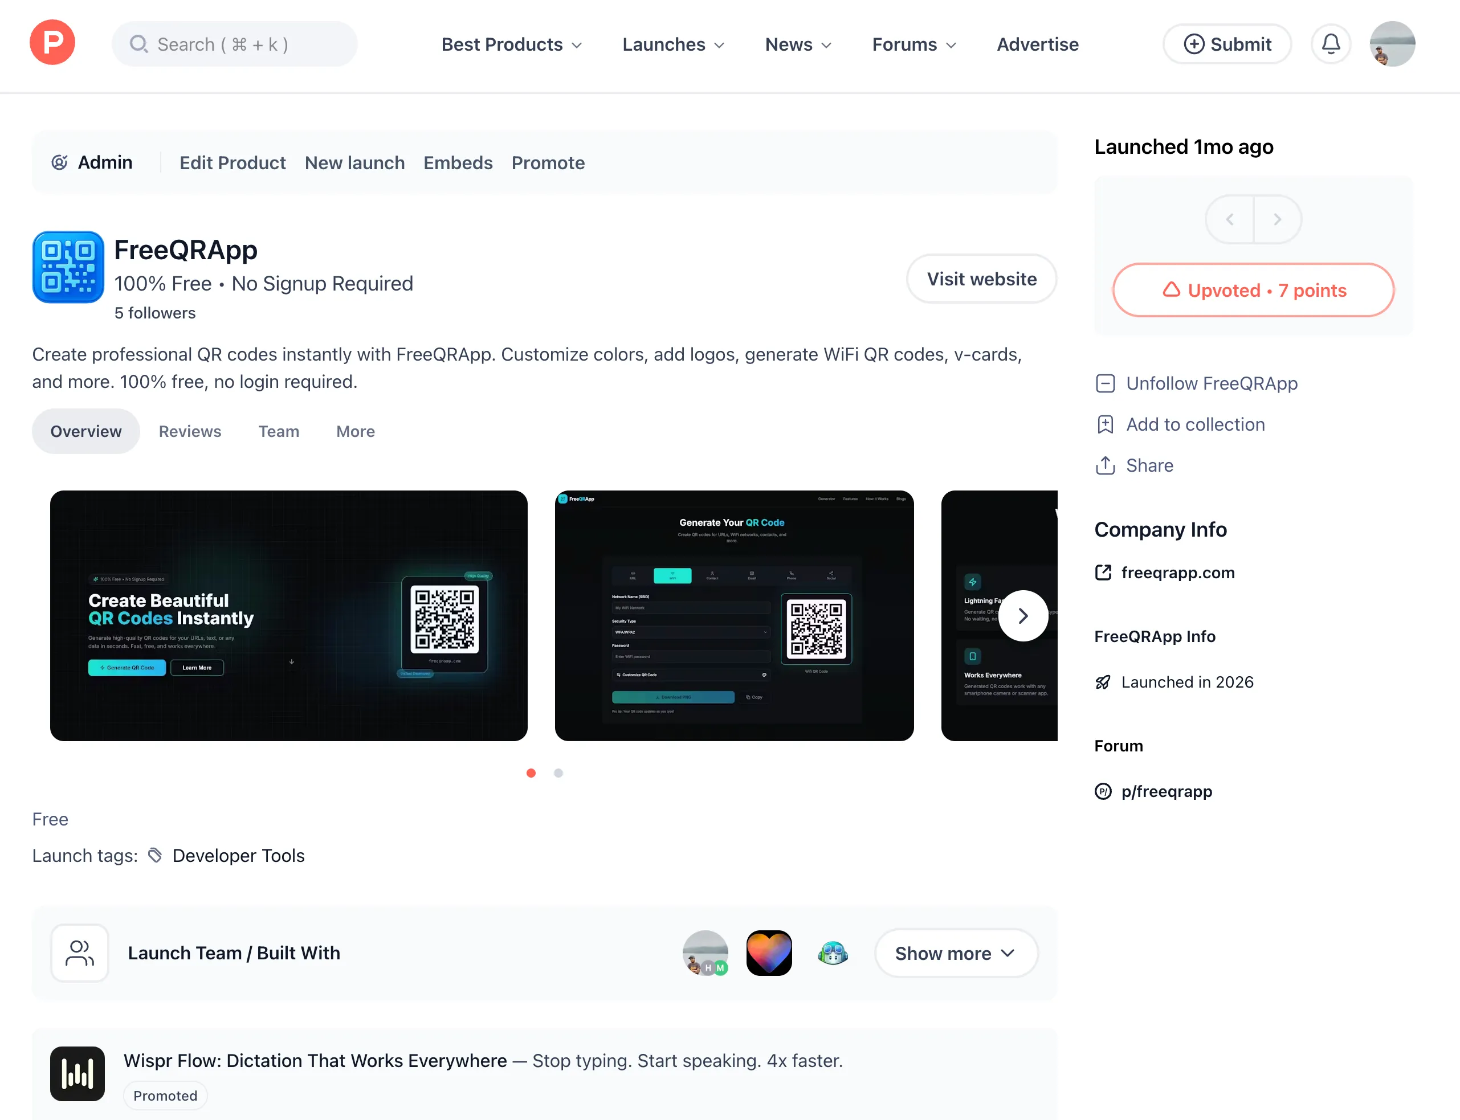Click the rocket icon beside Launched in 2026
The width and height of the screenshot is (1460, 1120).
pos(1103,681)
